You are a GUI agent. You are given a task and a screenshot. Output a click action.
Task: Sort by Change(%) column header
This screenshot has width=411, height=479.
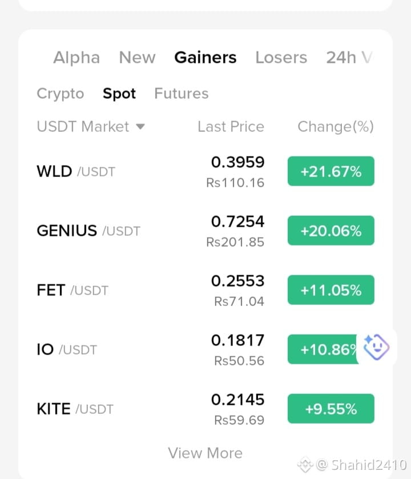click(336, 127)
